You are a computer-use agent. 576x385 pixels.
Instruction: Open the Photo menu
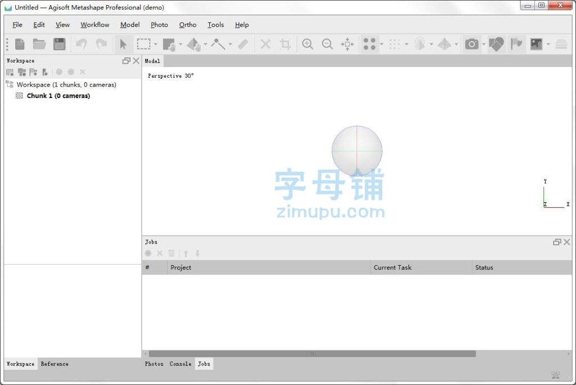point(159,25)
